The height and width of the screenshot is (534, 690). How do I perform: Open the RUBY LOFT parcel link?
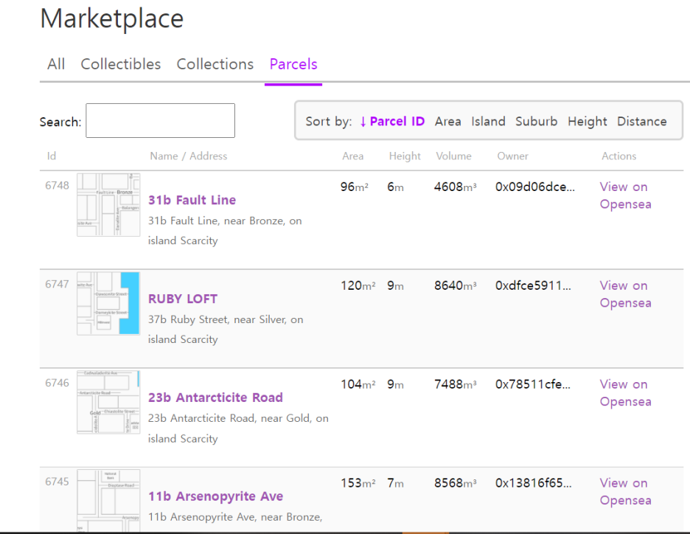click(183, 299)
